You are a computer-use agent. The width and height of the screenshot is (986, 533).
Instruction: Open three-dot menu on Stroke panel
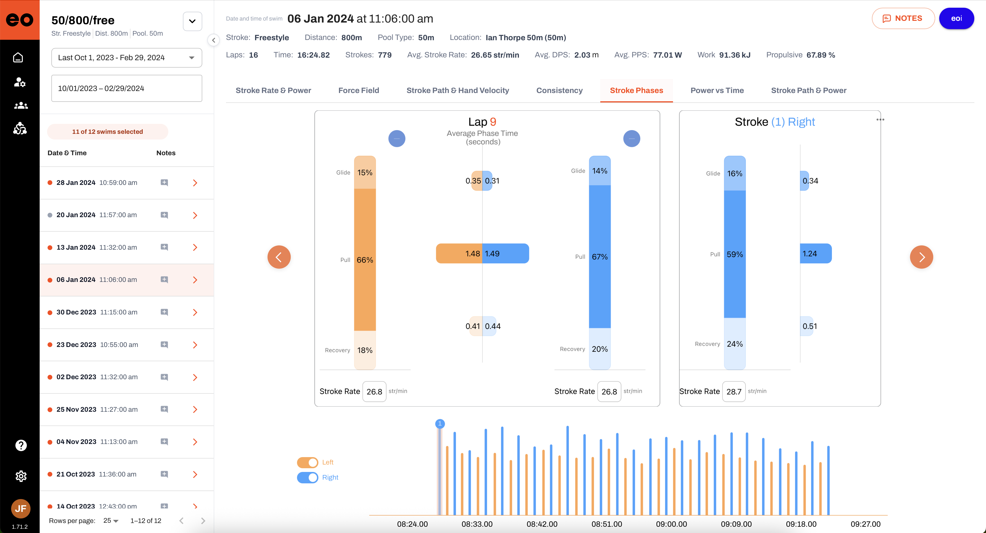click(x=880, y=120)
